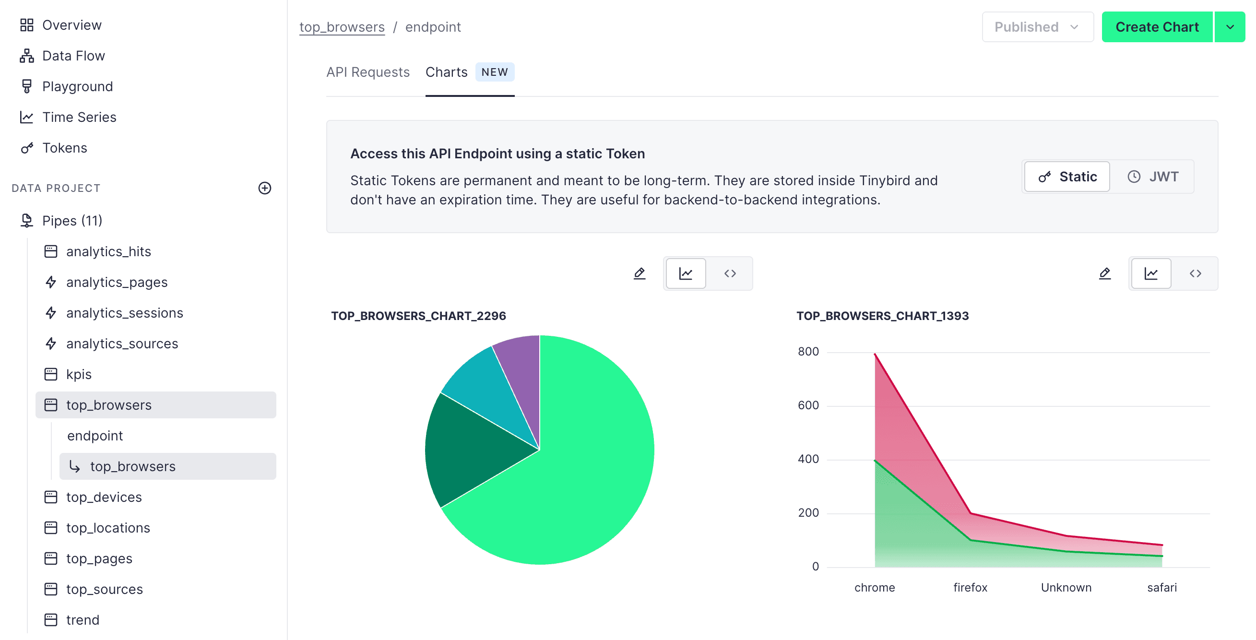Open the analytics_sessions pipe

[x=124, y=313]
